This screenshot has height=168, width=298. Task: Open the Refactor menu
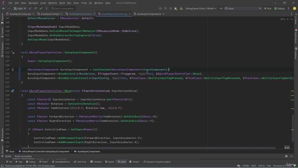coord(53,3)
